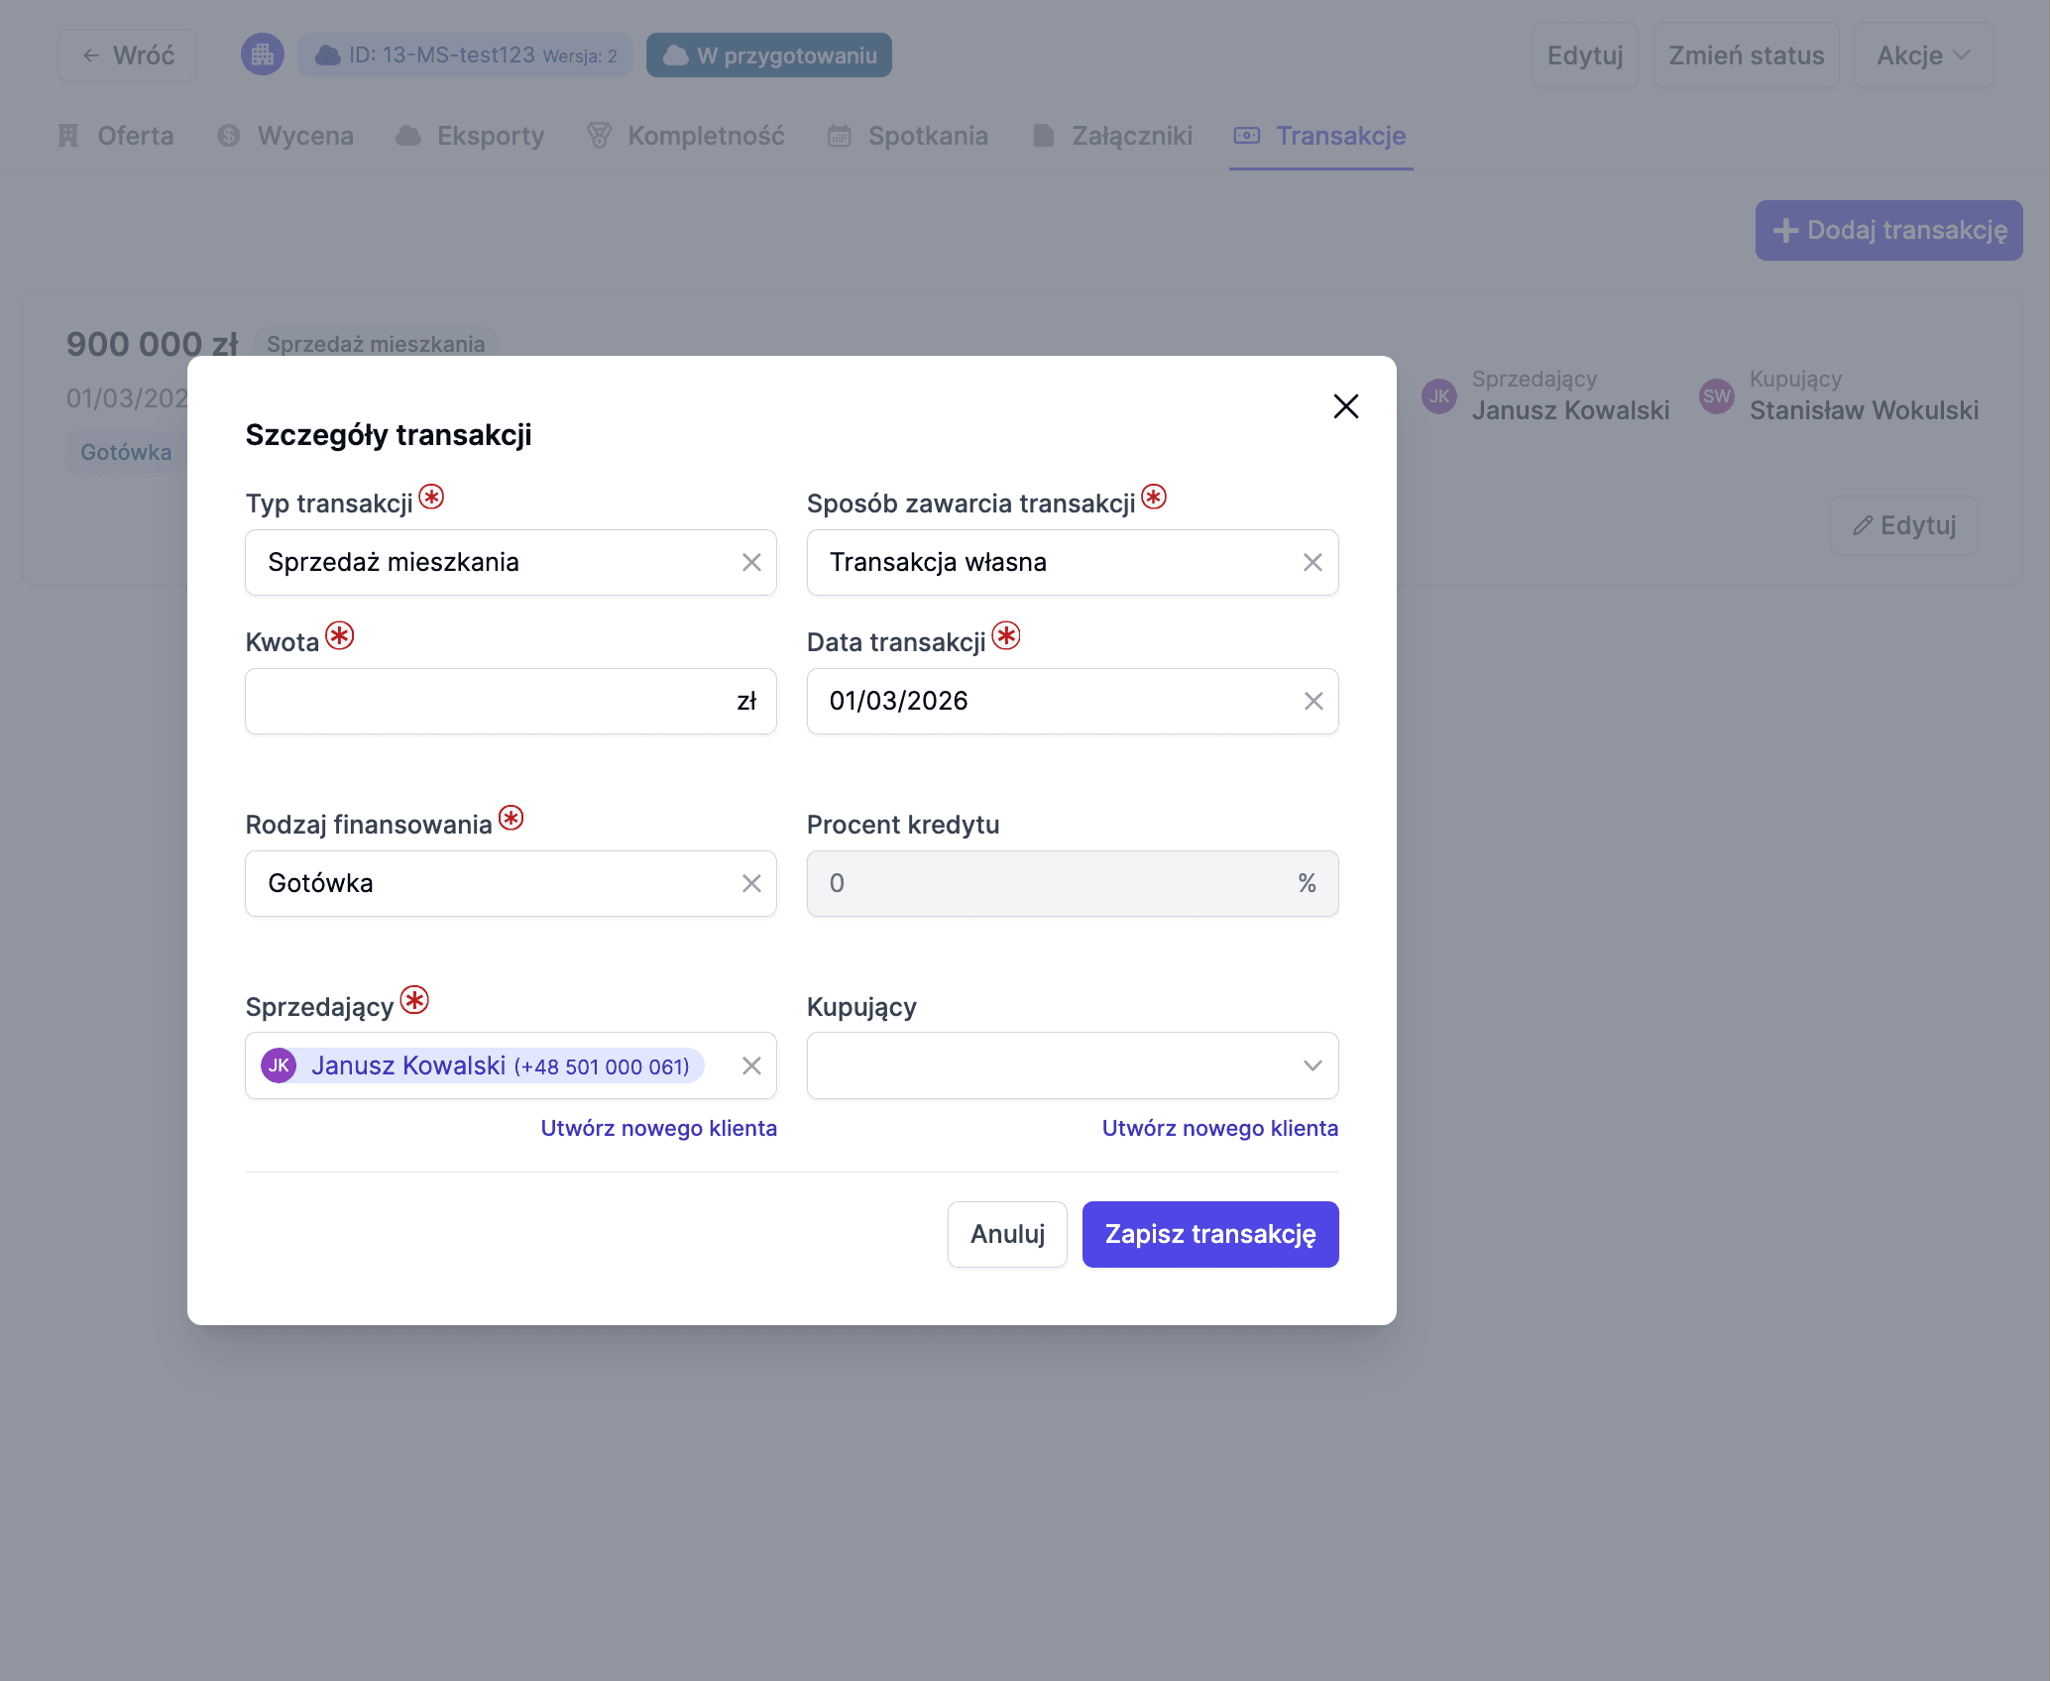Open the Akcje menu

(1922, 56)
